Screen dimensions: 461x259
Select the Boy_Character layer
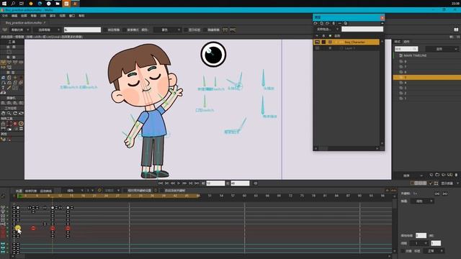pyautogui.click(x=346, y=42)
